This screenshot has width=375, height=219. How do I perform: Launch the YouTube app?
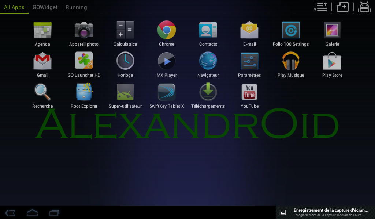pyautogui.click(x=249, y=95)
